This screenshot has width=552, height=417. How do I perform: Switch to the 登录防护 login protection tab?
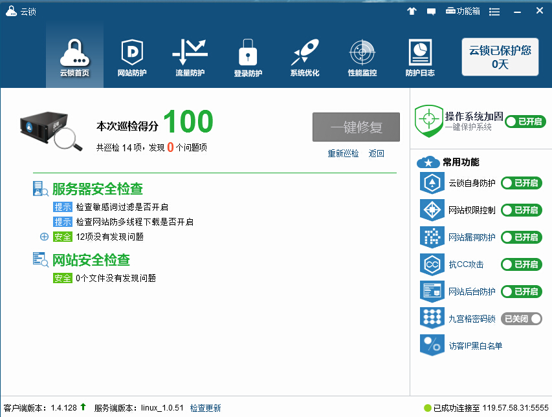[x=248, y=58]
